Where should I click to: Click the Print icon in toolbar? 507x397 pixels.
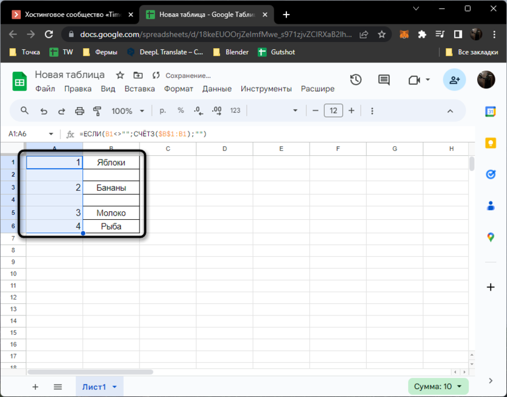pyautogui.click(x=79, y=111)
